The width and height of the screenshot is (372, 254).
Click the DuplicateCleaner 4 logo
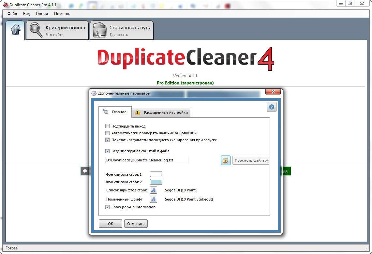tap(186, 59)
